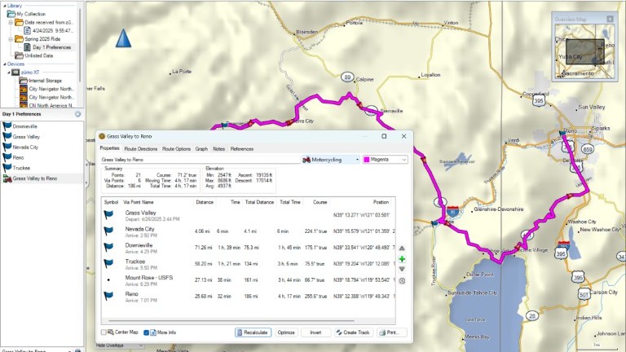Viewport: 626px width, 352px height.
Task: Select the first City Navigator North map entry
Action: [x=51, y=89]
